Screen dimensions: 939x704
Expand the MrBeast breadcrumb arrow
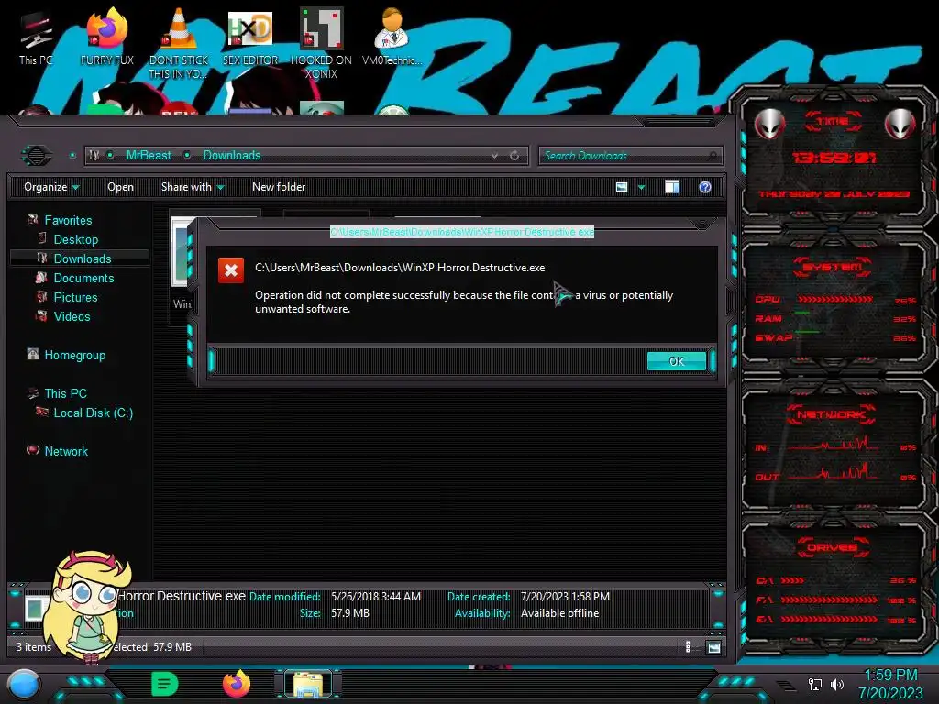[x=187, y=156]
